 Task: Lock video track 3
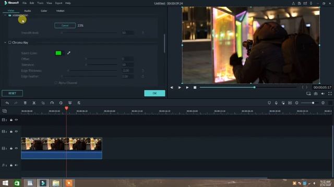pos(11,120)
